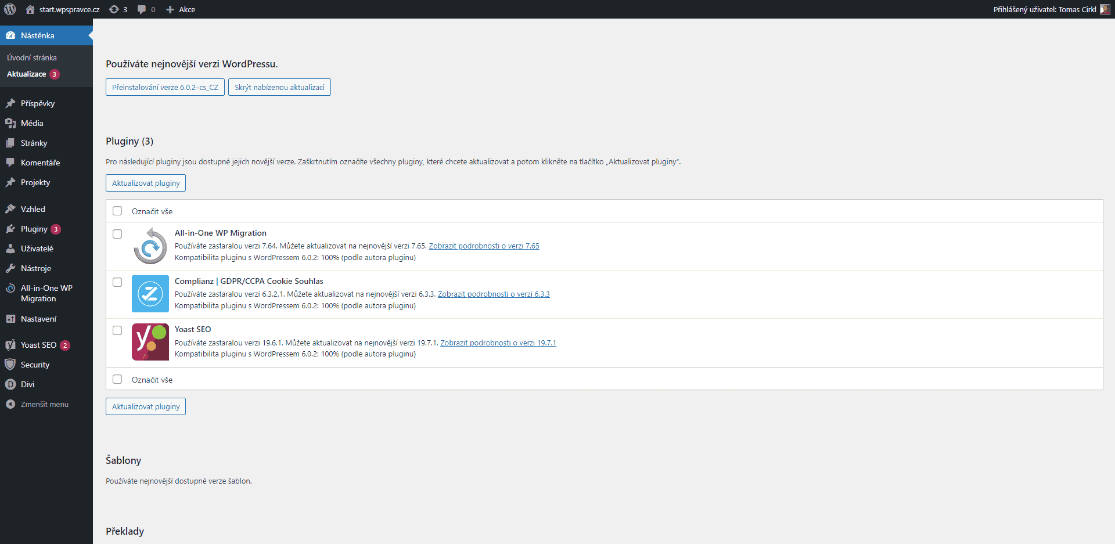This screenshot has width=1115, height=544.
Task: Click the Projekty pin icon
Action: point(10,182)
